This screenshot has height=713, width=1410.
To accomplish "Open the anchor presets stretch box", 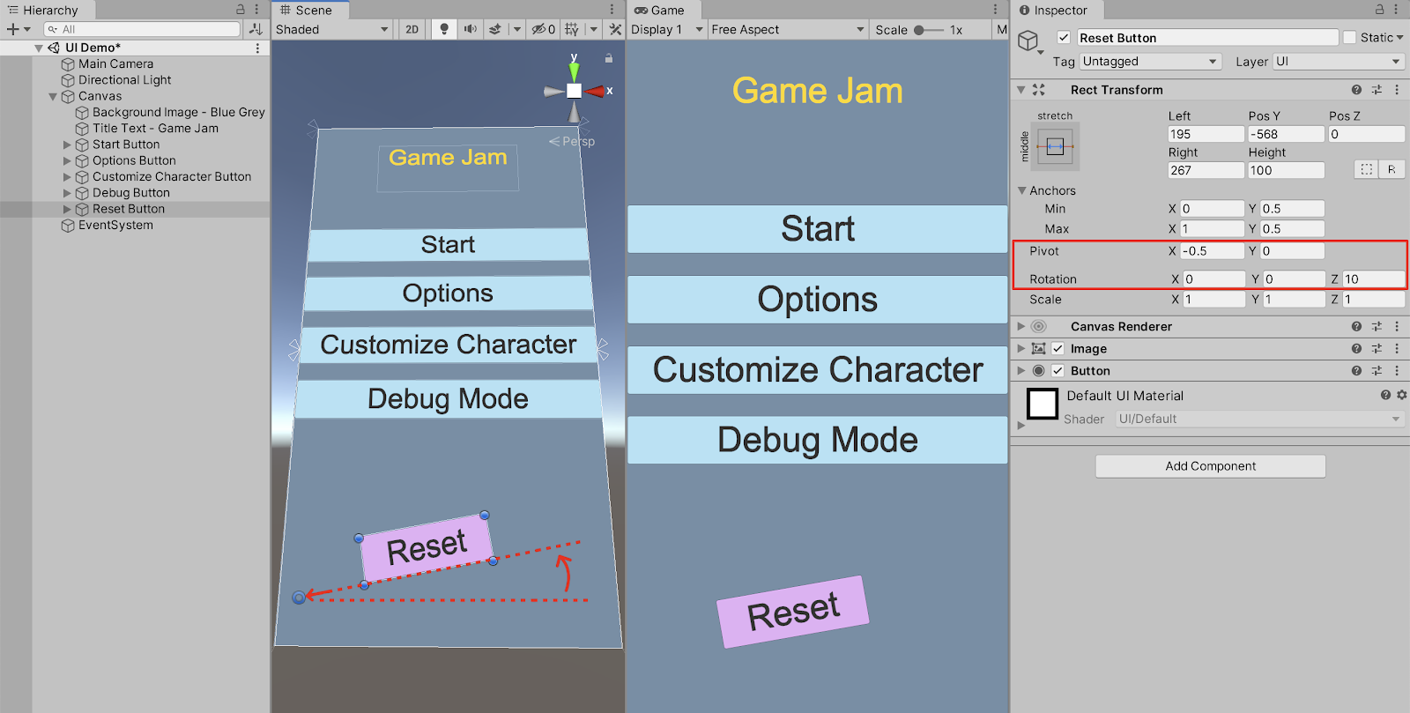I will pos(1055,147).
